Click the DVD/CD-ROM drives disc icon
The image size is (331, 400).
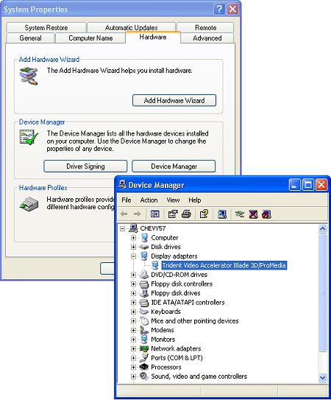144,275
